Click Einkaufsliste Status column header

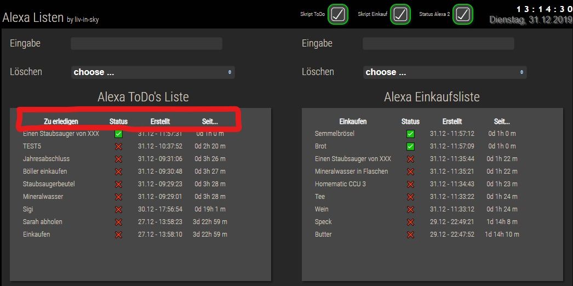[410, 121]
